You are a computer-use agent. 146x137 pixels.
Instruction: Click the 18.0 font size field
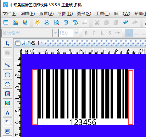click(66, 33)
